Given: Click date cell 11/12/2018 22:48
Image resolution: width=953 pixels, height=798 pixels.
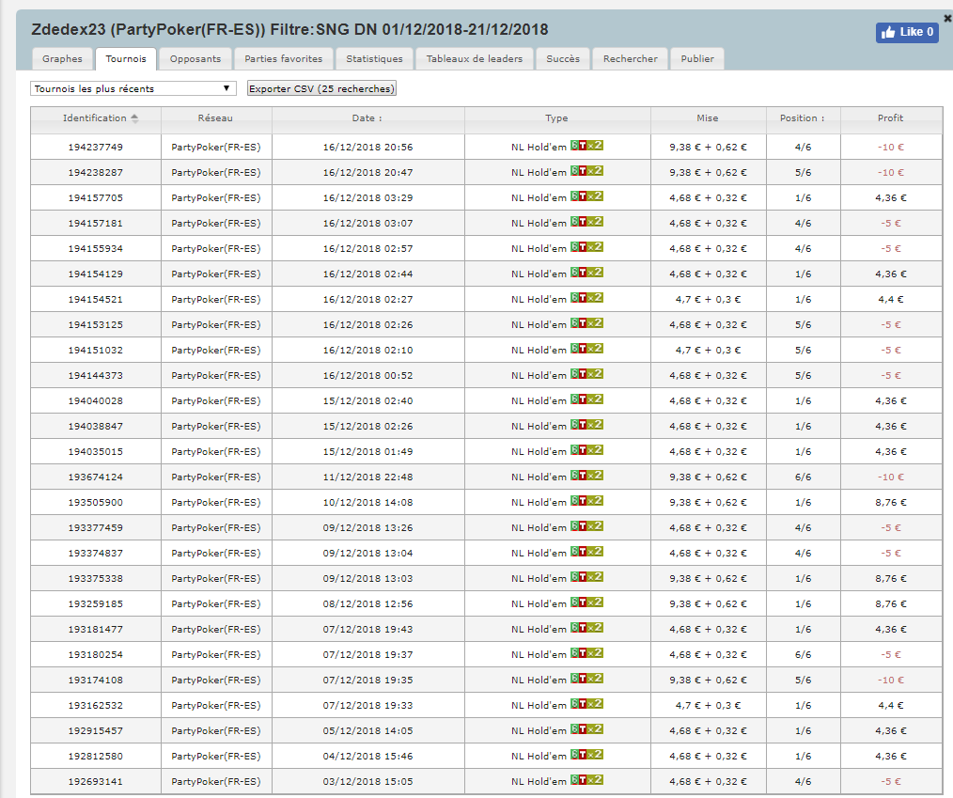Looking at the screenshot, I should (367, 477).
